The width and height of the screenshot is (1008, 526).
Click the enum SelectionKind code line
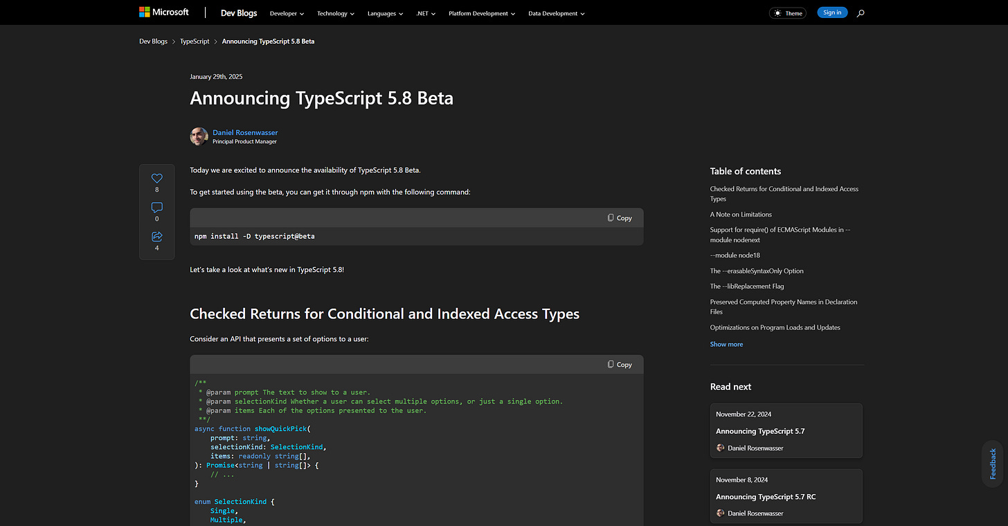(235, 502)
